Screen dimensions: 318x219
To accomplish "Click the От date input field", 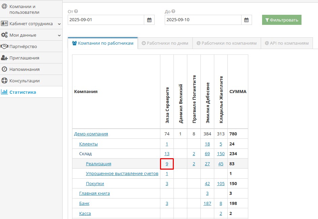I will (x=106, y=20).
